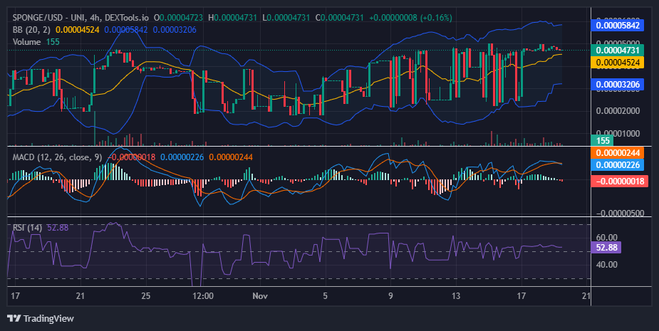
Task: Click the 25 date label on time axis
Action: (145, 296)
